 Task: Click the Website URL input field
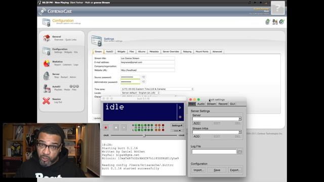coord(147,70)
